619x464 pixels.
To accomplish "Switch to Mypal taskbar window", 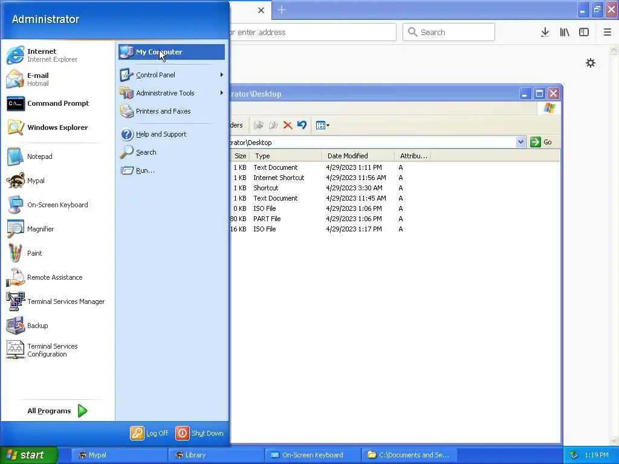I will [x=119, y=455].
